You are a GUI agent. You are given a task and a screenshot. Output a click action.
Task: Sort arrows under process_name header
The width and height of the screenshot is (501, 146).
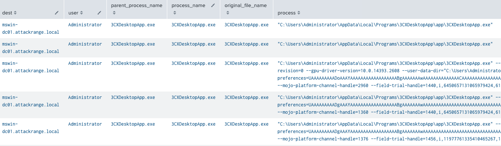(175, 13)
